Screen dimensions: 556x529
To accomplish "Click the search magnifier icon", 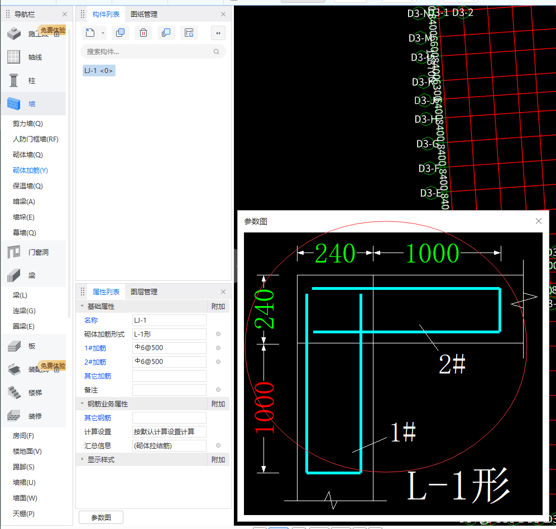I will (216, 52).
